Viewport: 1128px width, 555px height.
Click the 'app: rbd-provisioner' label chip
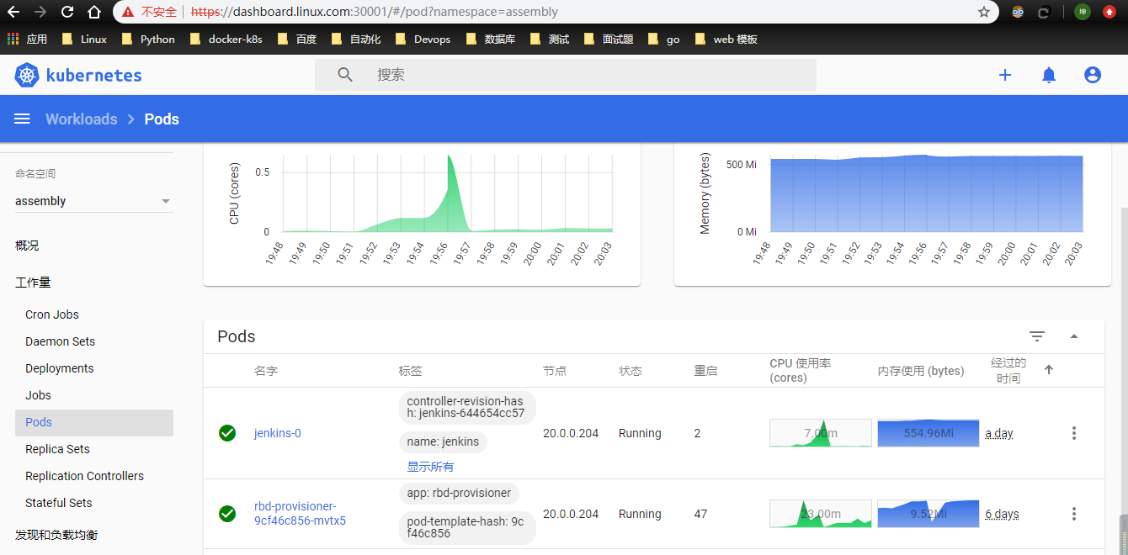[x=459, y=493]
